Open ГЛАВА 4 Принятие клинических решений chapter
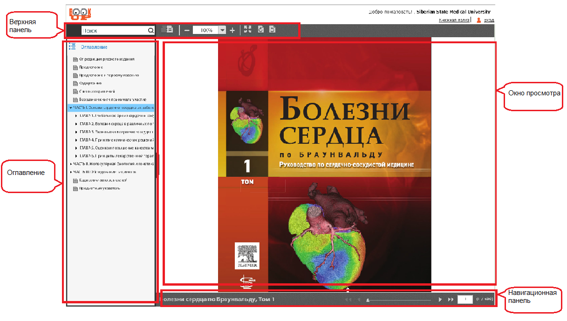 (116, 140)
